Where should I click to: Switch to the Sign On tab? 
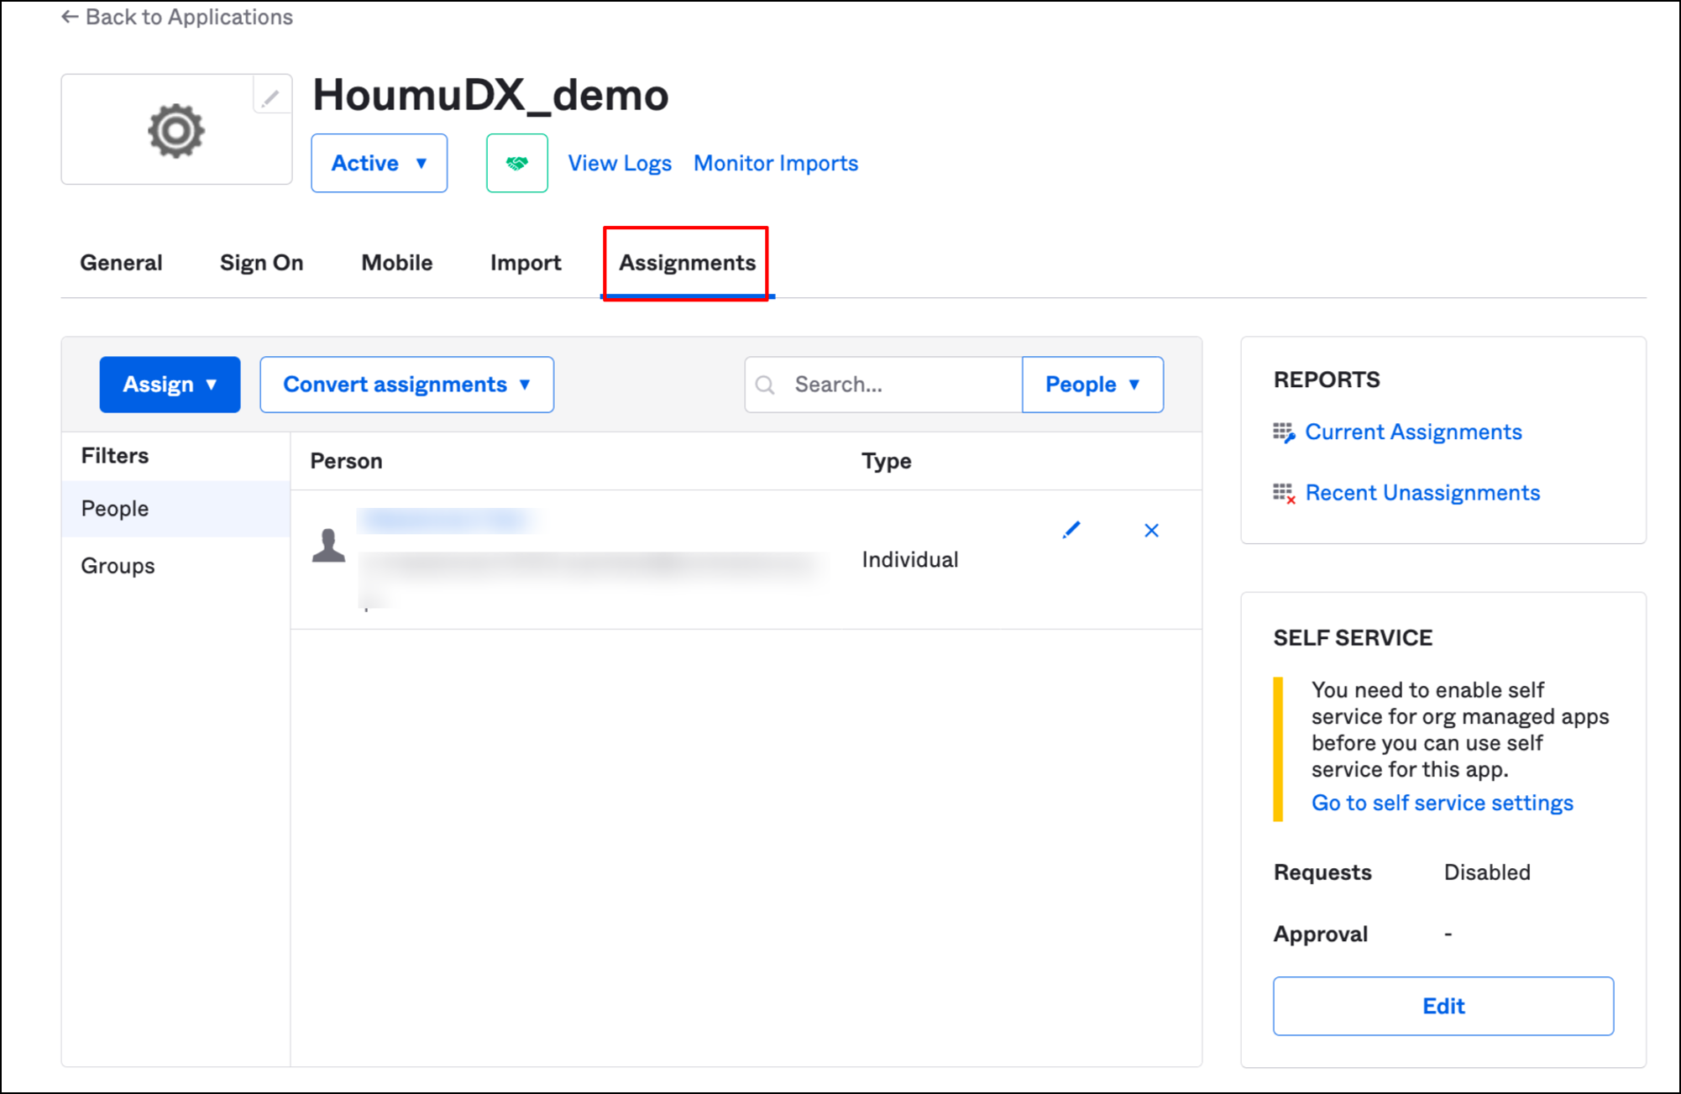[x=261, y=263]
